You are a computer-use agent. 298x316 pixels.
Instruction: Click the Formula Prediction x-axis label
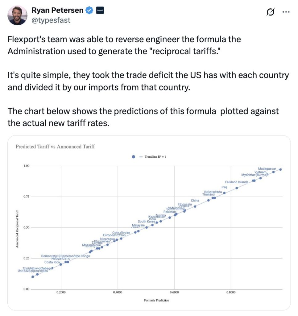(x=156, y=300)
